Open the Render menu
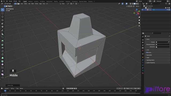This screenshot has width=171, height=96. pos(11,1)
